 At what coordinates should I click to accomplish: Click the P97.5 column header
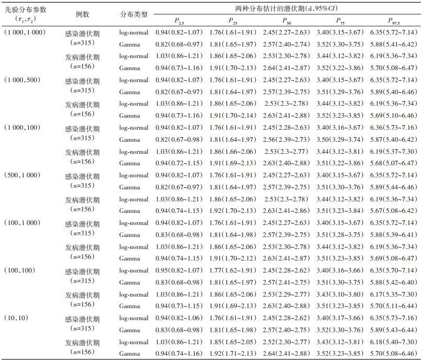click(x=394, y=21)
